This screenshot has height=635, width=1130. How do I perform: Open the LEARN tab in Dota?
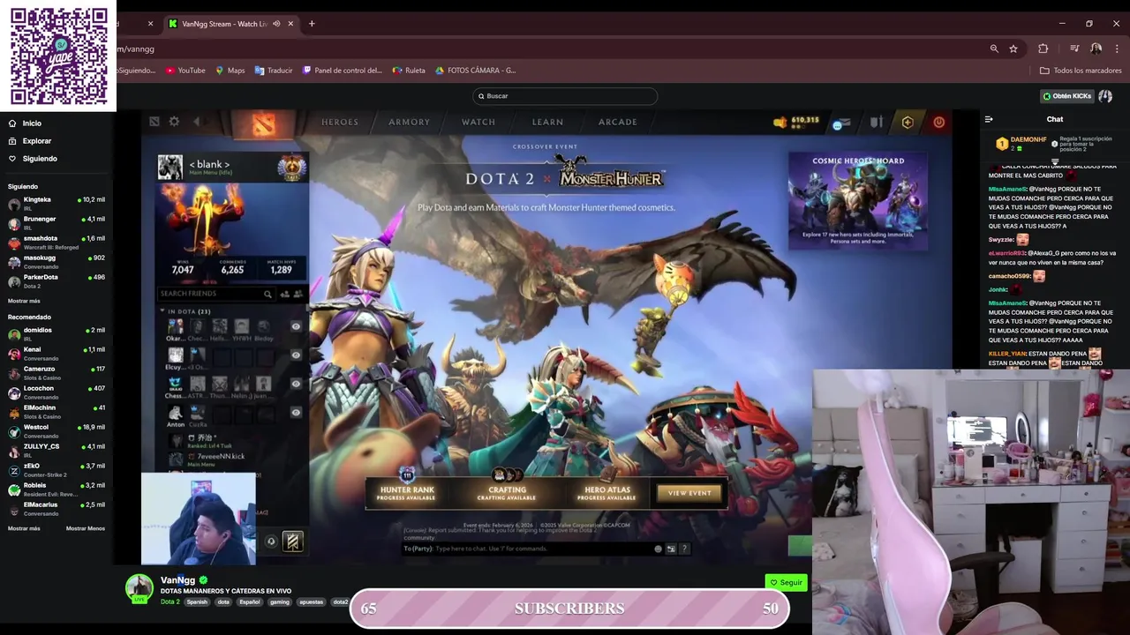pos(547,123)
